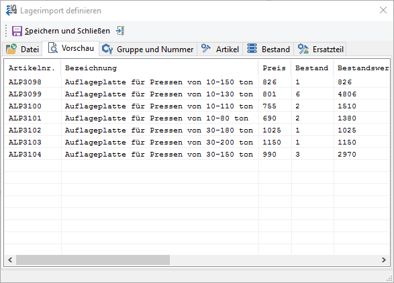Click the stacked database icon on Bestand
The image size is (394, 283).
pos(252,49)
